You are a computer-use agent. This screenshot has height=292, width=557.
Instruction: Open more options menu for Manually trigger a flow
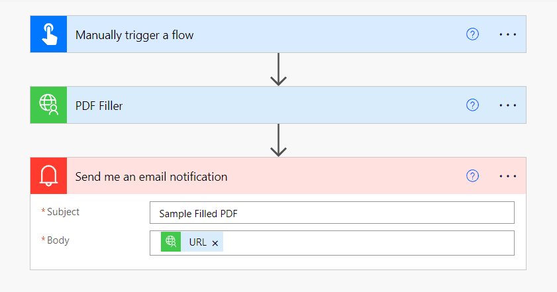507,34
